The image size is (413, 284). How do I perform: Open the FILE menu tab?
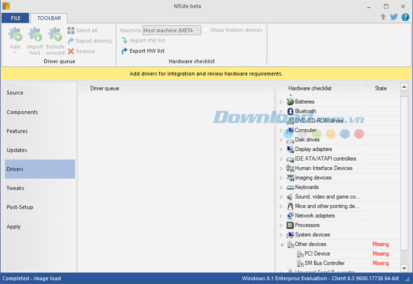(x=15, y=18)
